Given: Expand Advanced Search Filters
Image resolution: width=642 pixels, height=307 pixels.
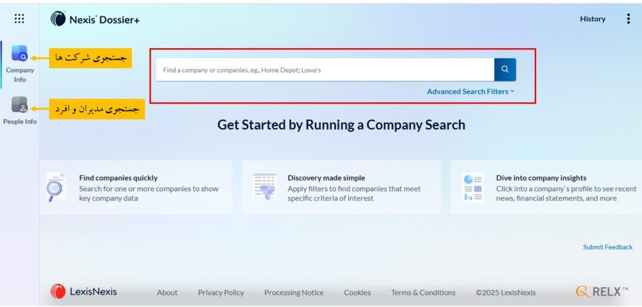Looking at the screenshot, I should (x=470, y=91).
